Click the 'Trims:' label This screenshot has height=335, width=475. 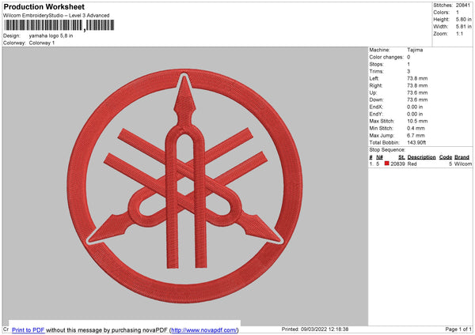pos(376,71)
